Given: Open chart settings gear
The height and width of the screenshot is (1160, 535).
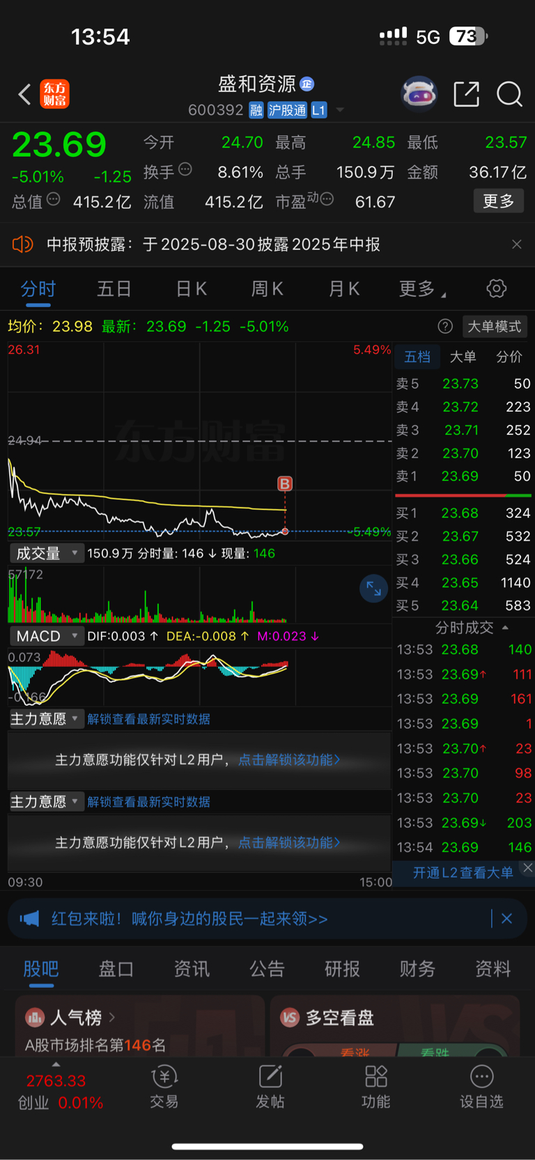Looking at the screenshot, I should coord(496,288).
